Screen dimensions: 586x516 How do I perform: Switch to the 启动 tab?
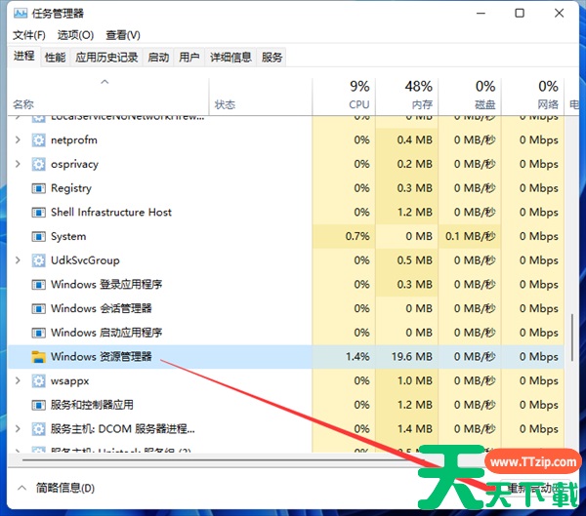(158, 58)
